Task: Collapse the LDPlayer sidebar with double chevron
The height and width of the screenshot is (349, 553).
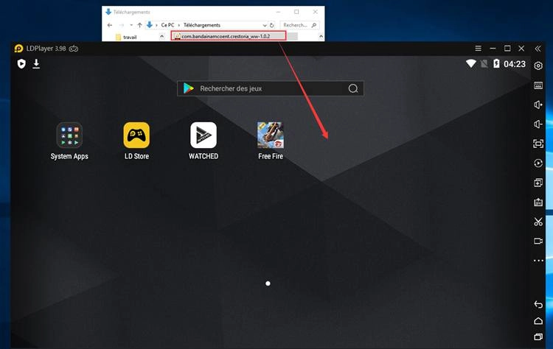Action: (x=538, y=49)
